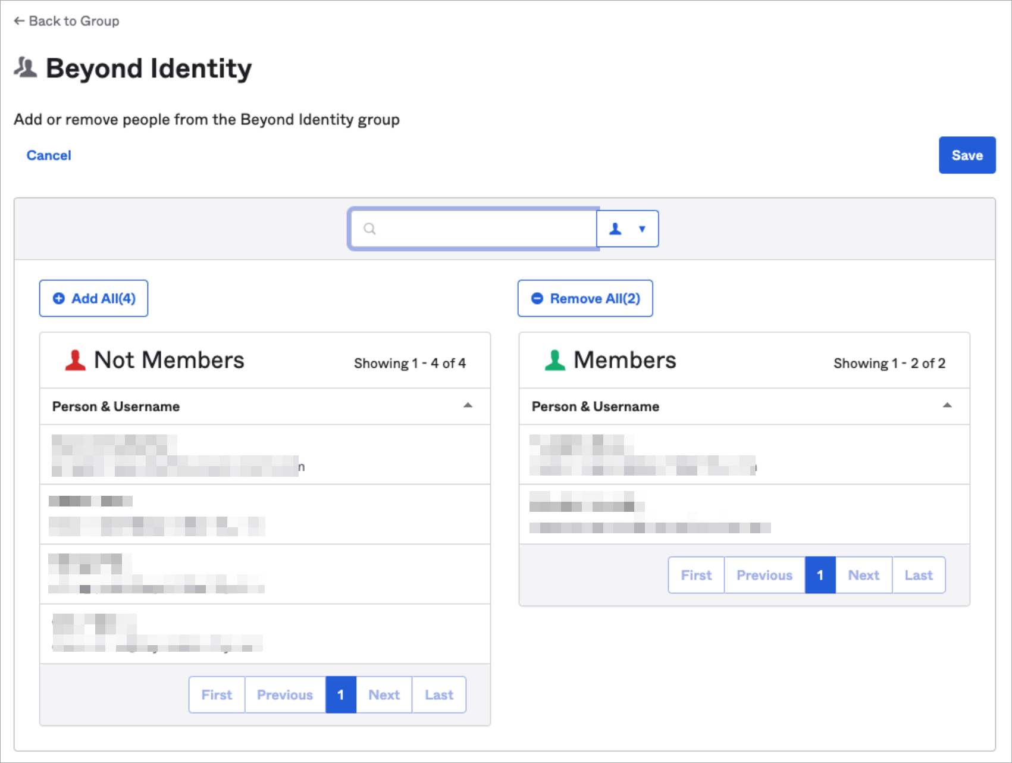The image size is (1012, 763).
Task: Select fourth person in Not Members list
Action: click(265, 634)
